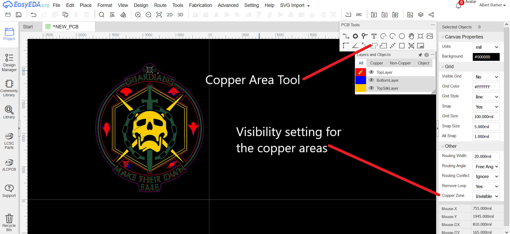Select the Move hand tool
The width and height of the screenshot is (510, 234).
[411, 36]
